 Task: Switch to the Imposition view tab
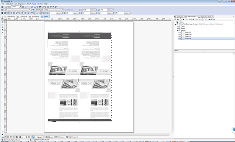tap(35, 16)
